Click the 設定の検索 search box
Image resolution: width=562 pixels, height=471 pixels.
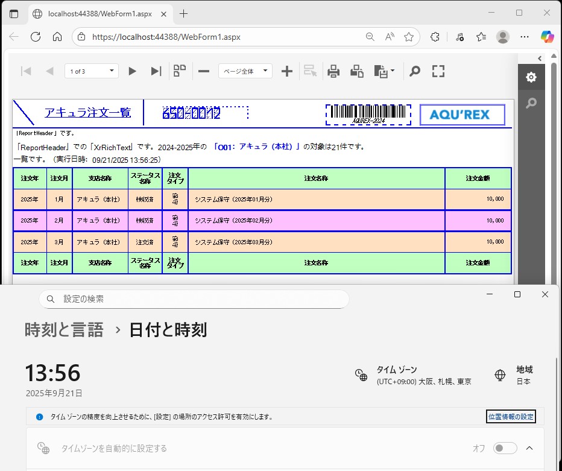pyautogui.click(x=194, y=299)
